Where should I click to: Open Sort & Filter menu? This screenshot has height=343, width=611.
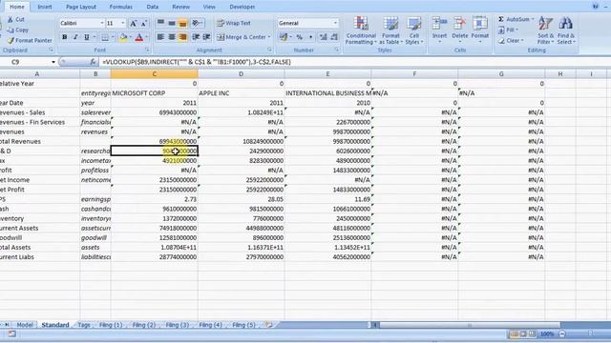tap(545, 30)
